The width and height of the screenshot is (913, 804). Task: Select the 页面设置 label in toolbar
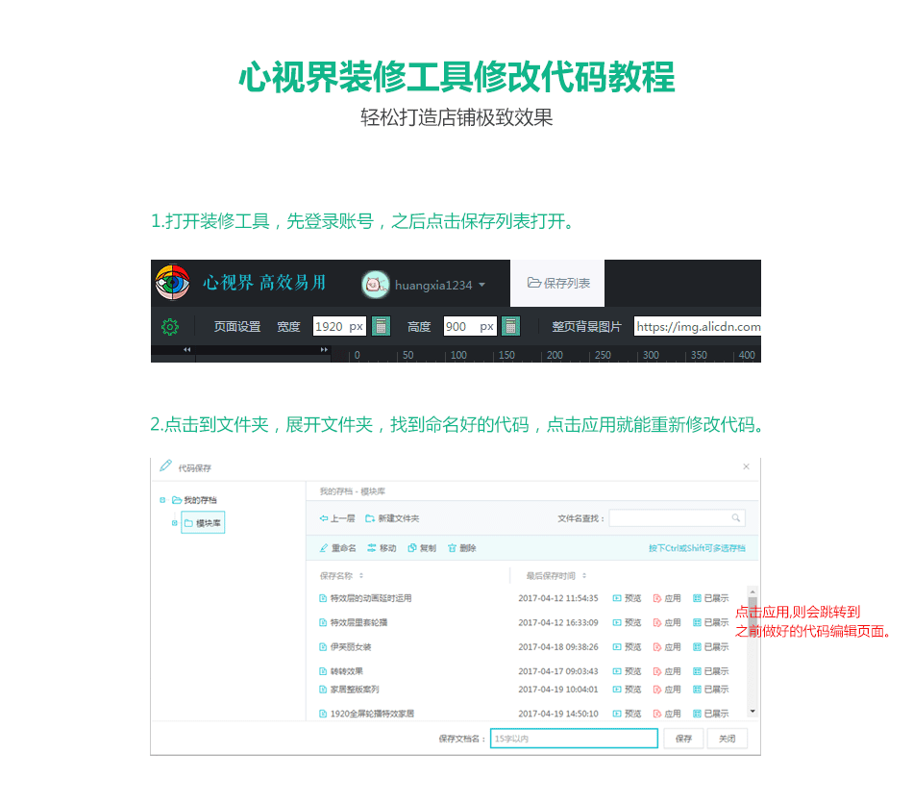coord(237,327)
